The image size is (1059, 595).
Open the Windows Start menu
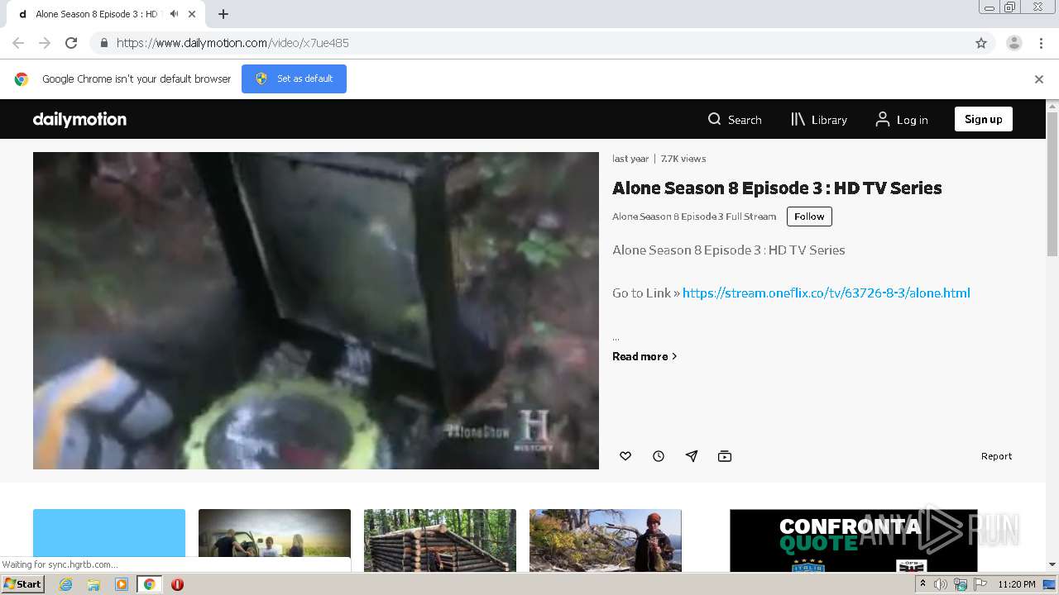tap(23, 583)
